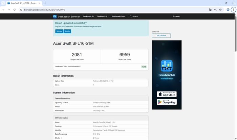Expand the Geekbench 6 dropdown menu
This screenshot has height=140, width=237.
(88, 16)
